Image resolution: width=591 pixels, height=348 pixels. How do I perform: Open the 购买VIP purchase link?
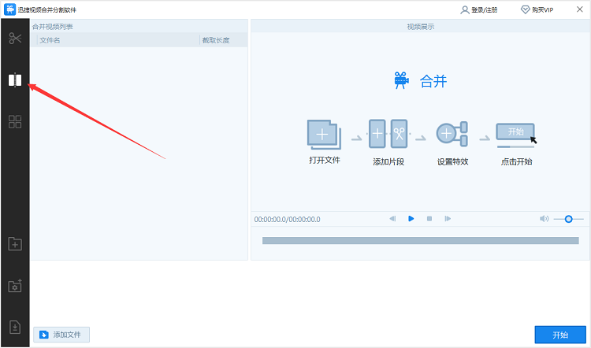[x=537, y=9]
